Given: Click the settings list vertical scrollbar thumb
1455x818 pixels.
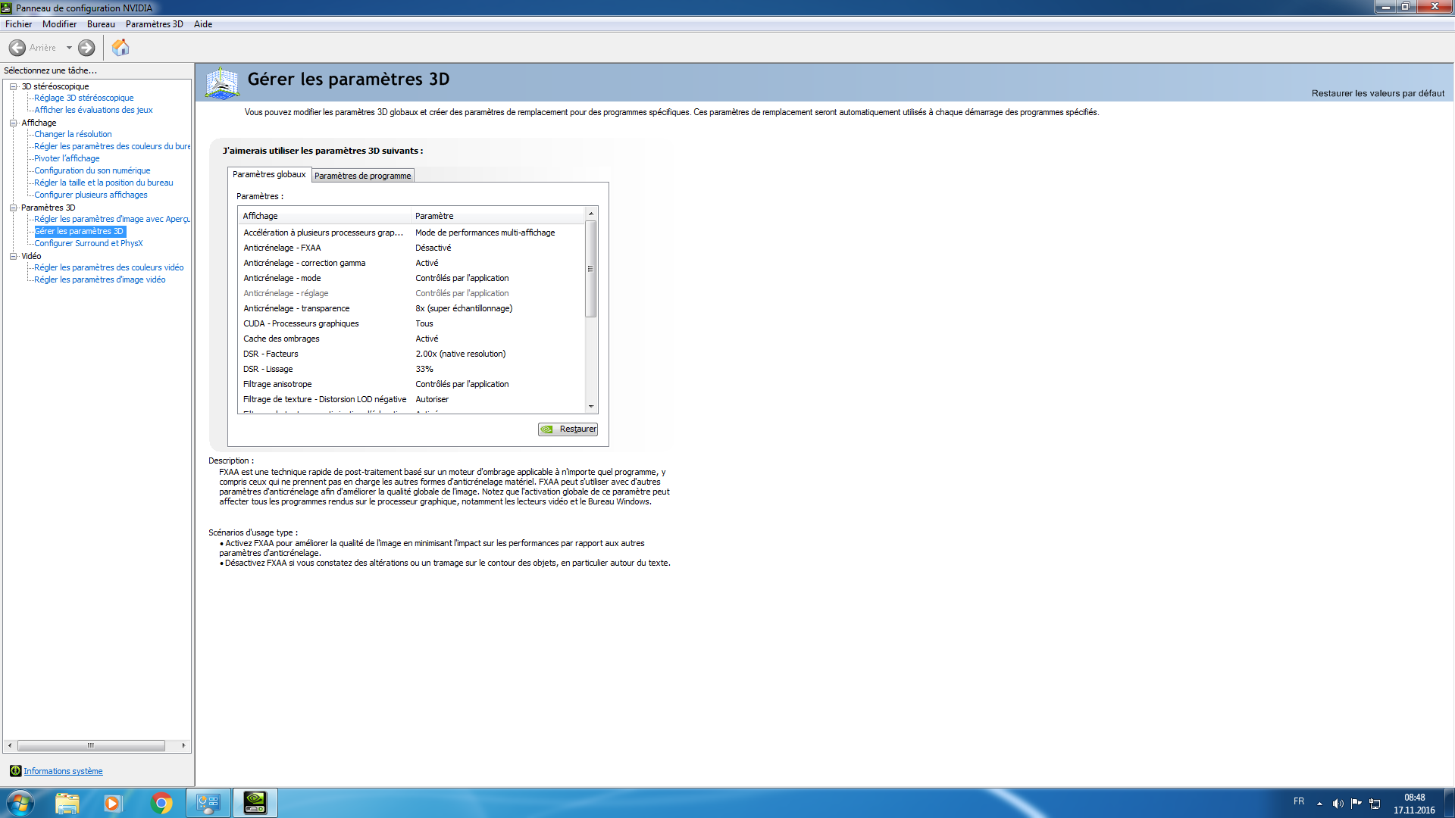Looking at the screenshot, I should pyautogui.click(x=591, y=269).
